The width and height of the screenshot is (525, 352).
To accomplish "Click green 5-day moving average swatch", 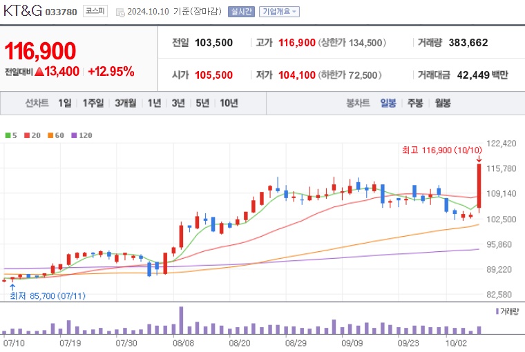I will tap(8, 135).
